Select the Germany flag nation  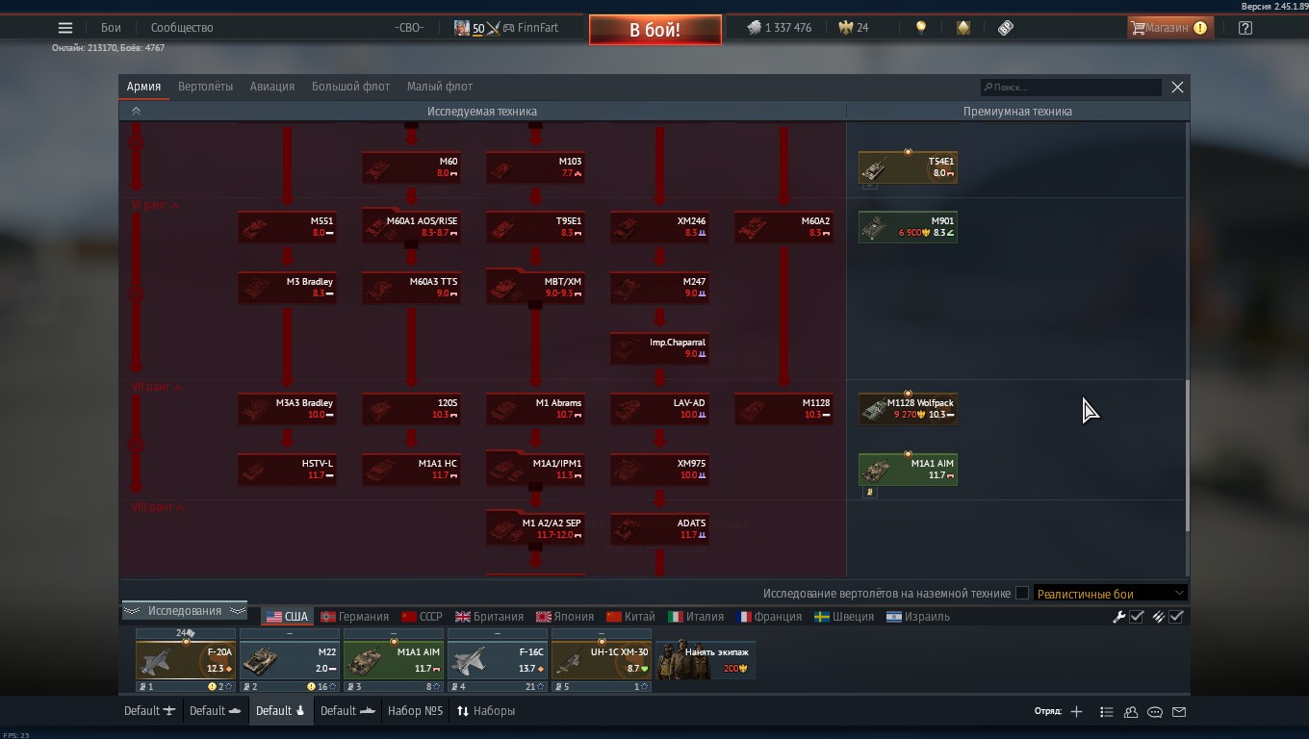pyautogui.click(x=354, y=617)
